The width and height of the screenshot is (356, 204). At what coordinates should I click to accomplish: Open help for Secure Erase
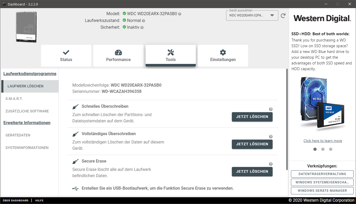coord(271,164)
